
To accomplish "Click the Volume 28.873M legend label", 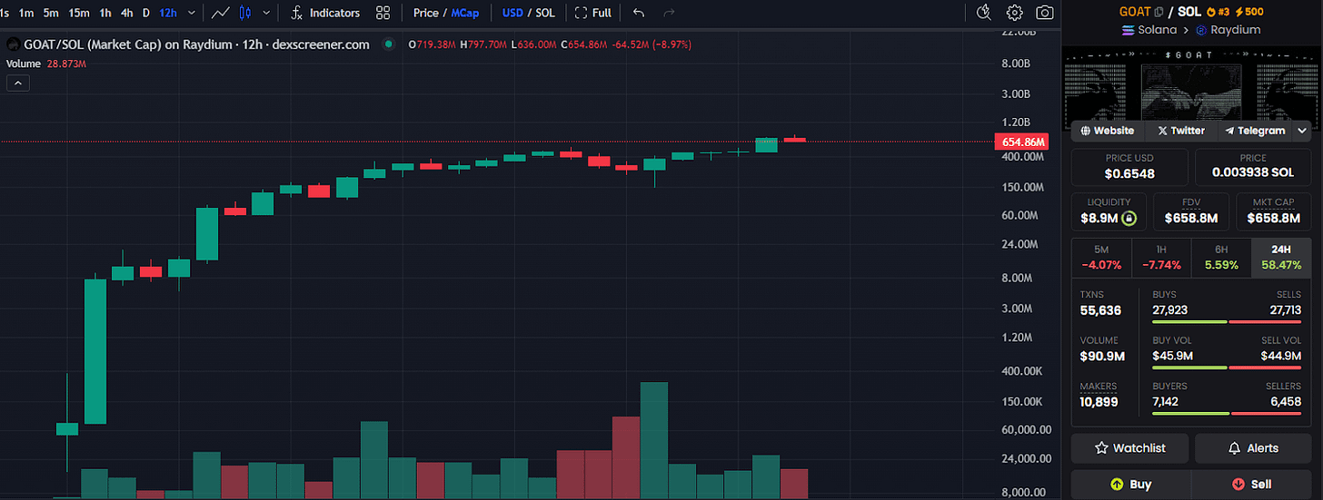I will (46, 63).
